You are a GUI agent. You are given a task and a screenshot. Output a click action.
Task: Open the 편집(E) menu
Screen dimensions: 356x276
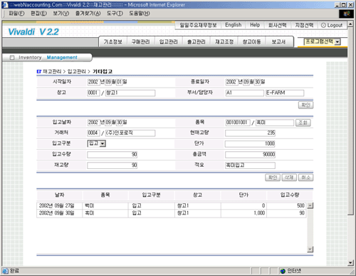38,14
